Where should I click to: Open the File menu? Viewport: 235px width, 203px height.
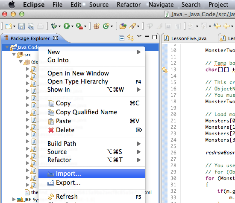(57, 5)
